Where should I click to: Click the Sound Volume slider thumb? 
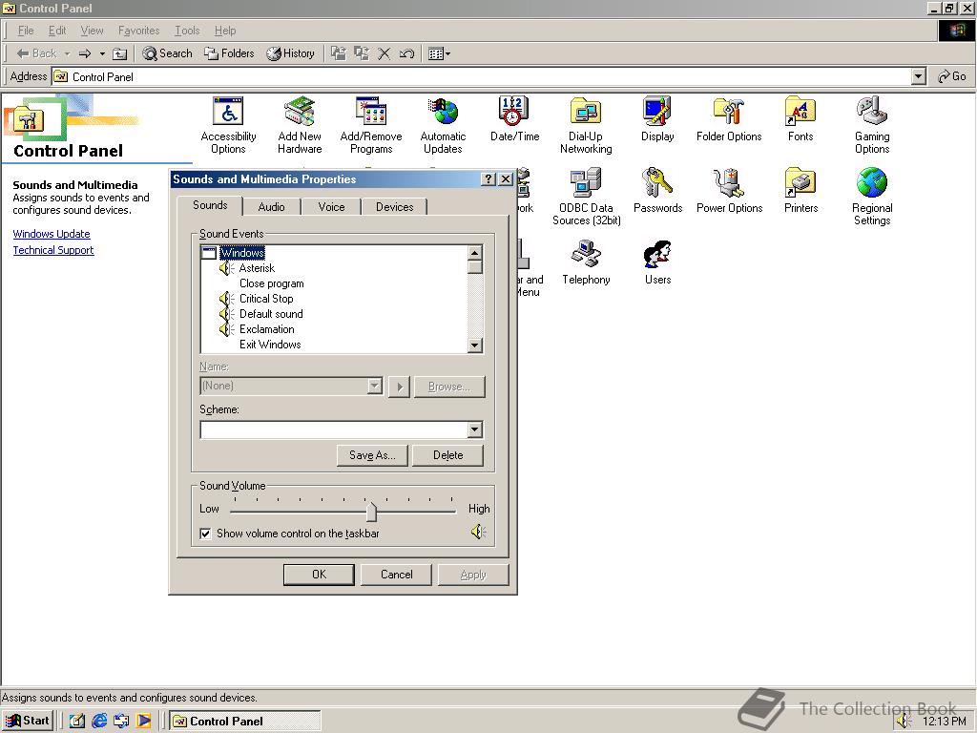(x=371, y=512)
